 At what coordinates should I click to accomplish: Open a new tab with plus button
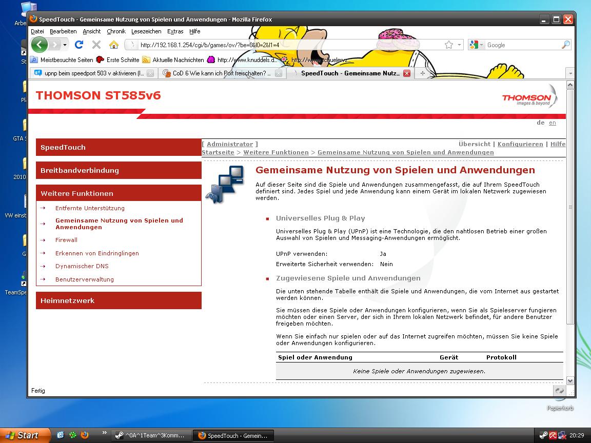423,73
